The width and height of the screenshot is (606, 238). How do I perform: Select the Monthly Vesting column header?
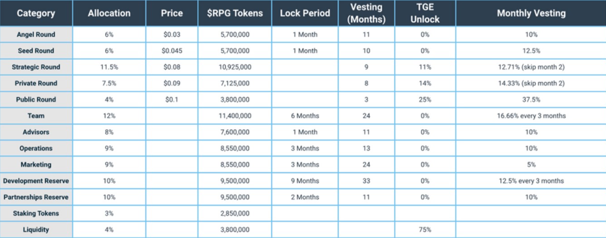[x=531, y=14]
